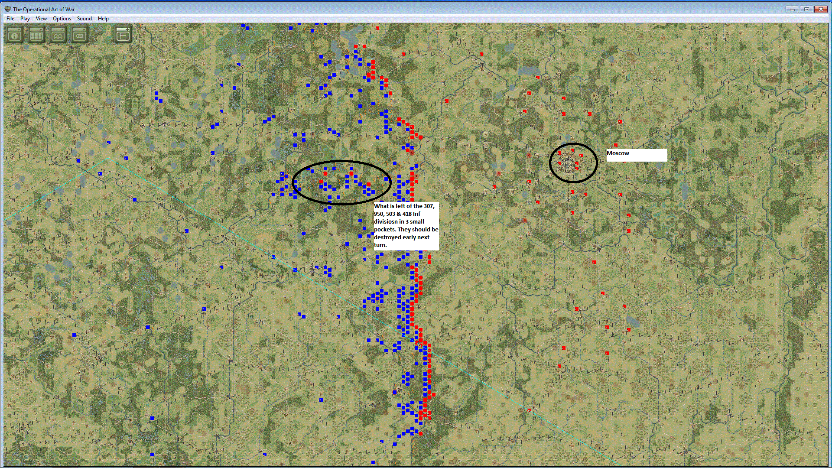Open the Help menu
832x468 pixels.
pyautogui.click(x=103, y=19)
